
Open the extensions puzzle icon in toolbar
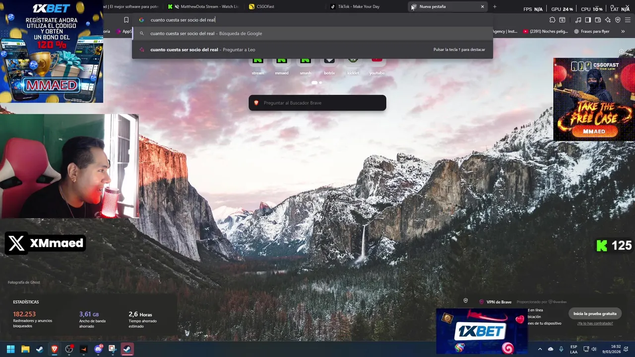click(x=552, y=20)
